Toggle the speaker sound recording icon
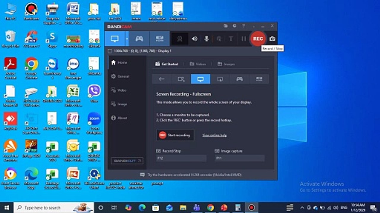380x213 pixels. coord(194,39)
